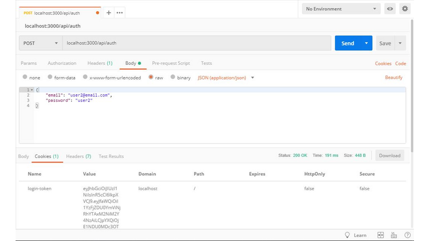Screen dimensions: 429x241
Task: Open the Code link
Action: click(401, 63)
